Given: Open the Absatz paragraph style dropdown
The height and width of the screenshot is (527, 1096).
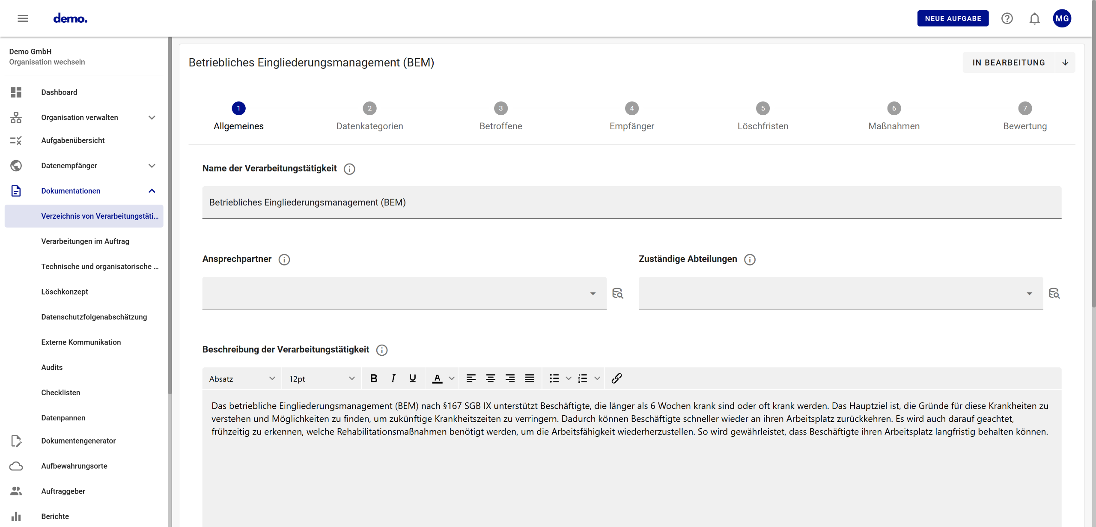Looking at the screenshot, I should click(x=241, y=378).
